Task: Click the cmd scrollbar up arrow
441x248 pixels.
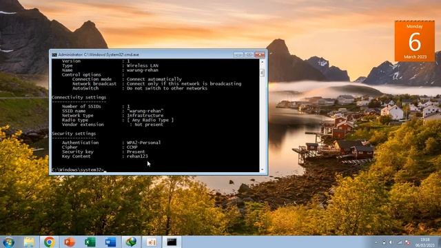Action: coord(262,61)
